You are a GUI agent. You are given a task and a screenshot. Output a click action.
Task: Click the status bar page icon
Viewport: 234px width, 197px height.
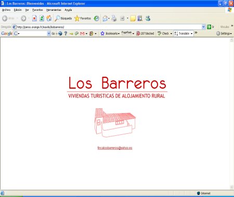3,193
